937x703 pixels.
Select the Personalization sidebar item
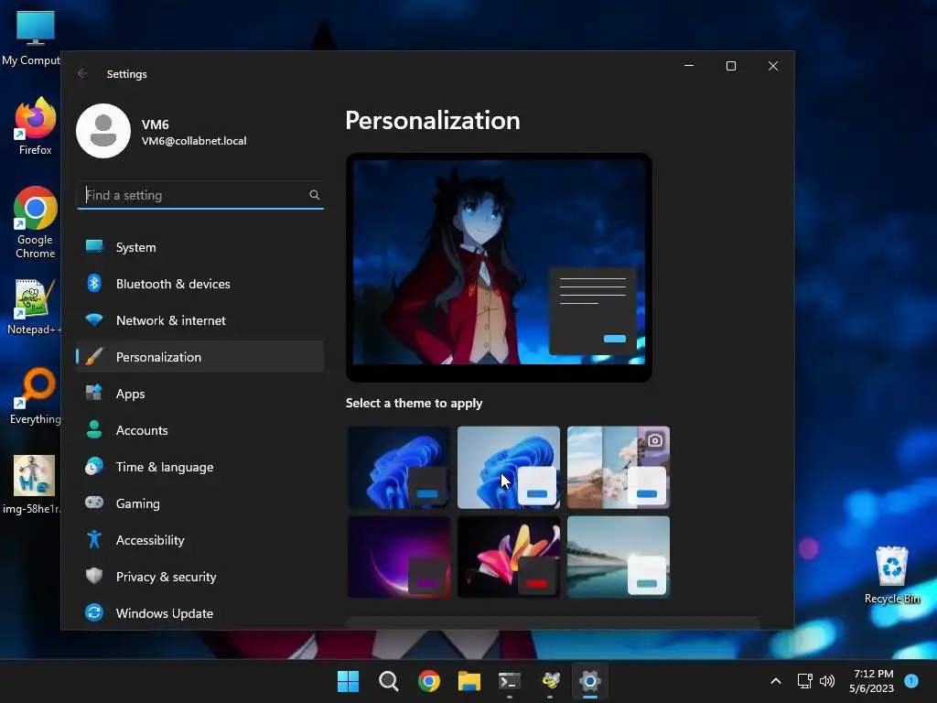pyautogui.click(x=199, y=357)
